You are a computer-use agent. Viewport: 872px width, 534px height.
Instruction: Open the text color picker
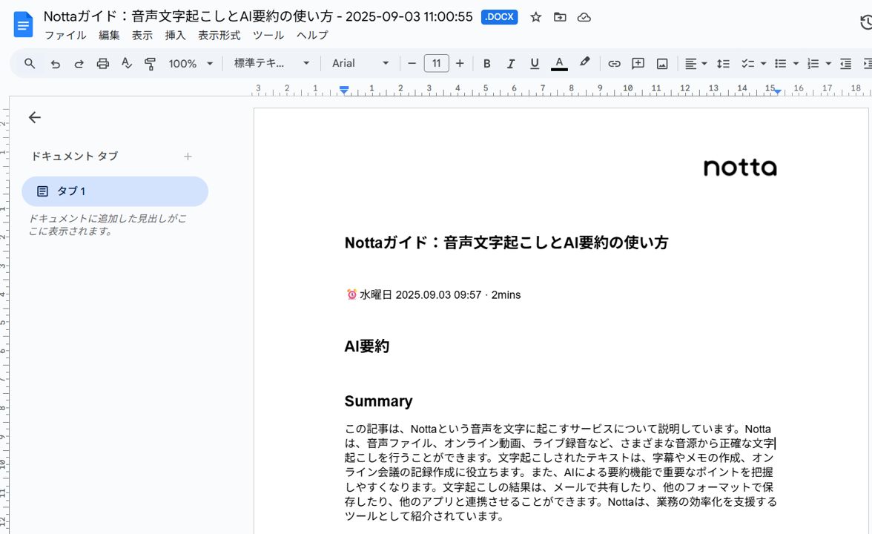point(559,64)
